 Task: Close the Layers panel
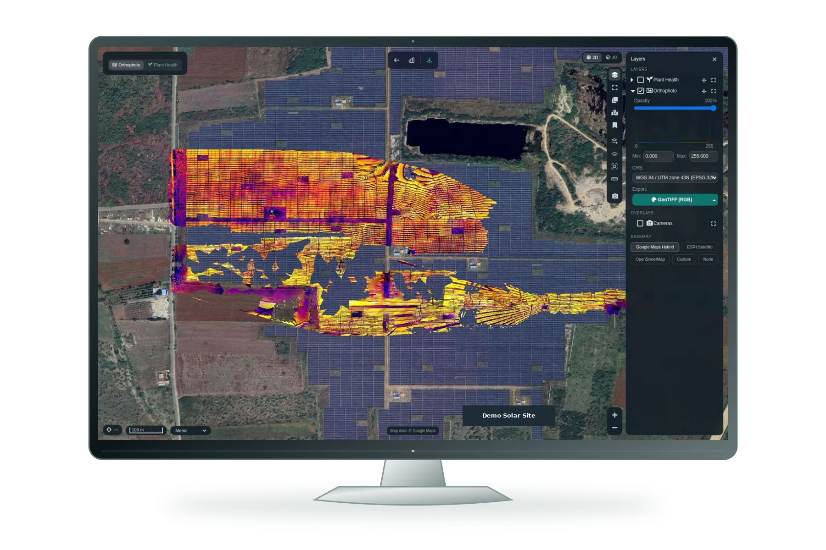tap(714, 59)
